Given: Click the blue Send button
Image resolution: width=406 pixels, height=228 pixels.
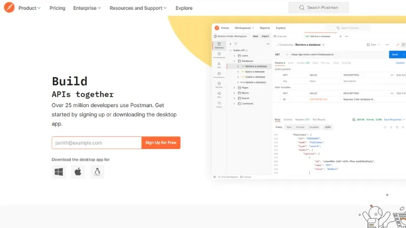Looking at the screenshot, I should click(x=395, y=55).
